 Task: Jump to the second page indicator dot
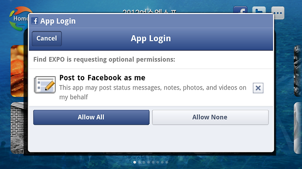[x=139, y=162]
